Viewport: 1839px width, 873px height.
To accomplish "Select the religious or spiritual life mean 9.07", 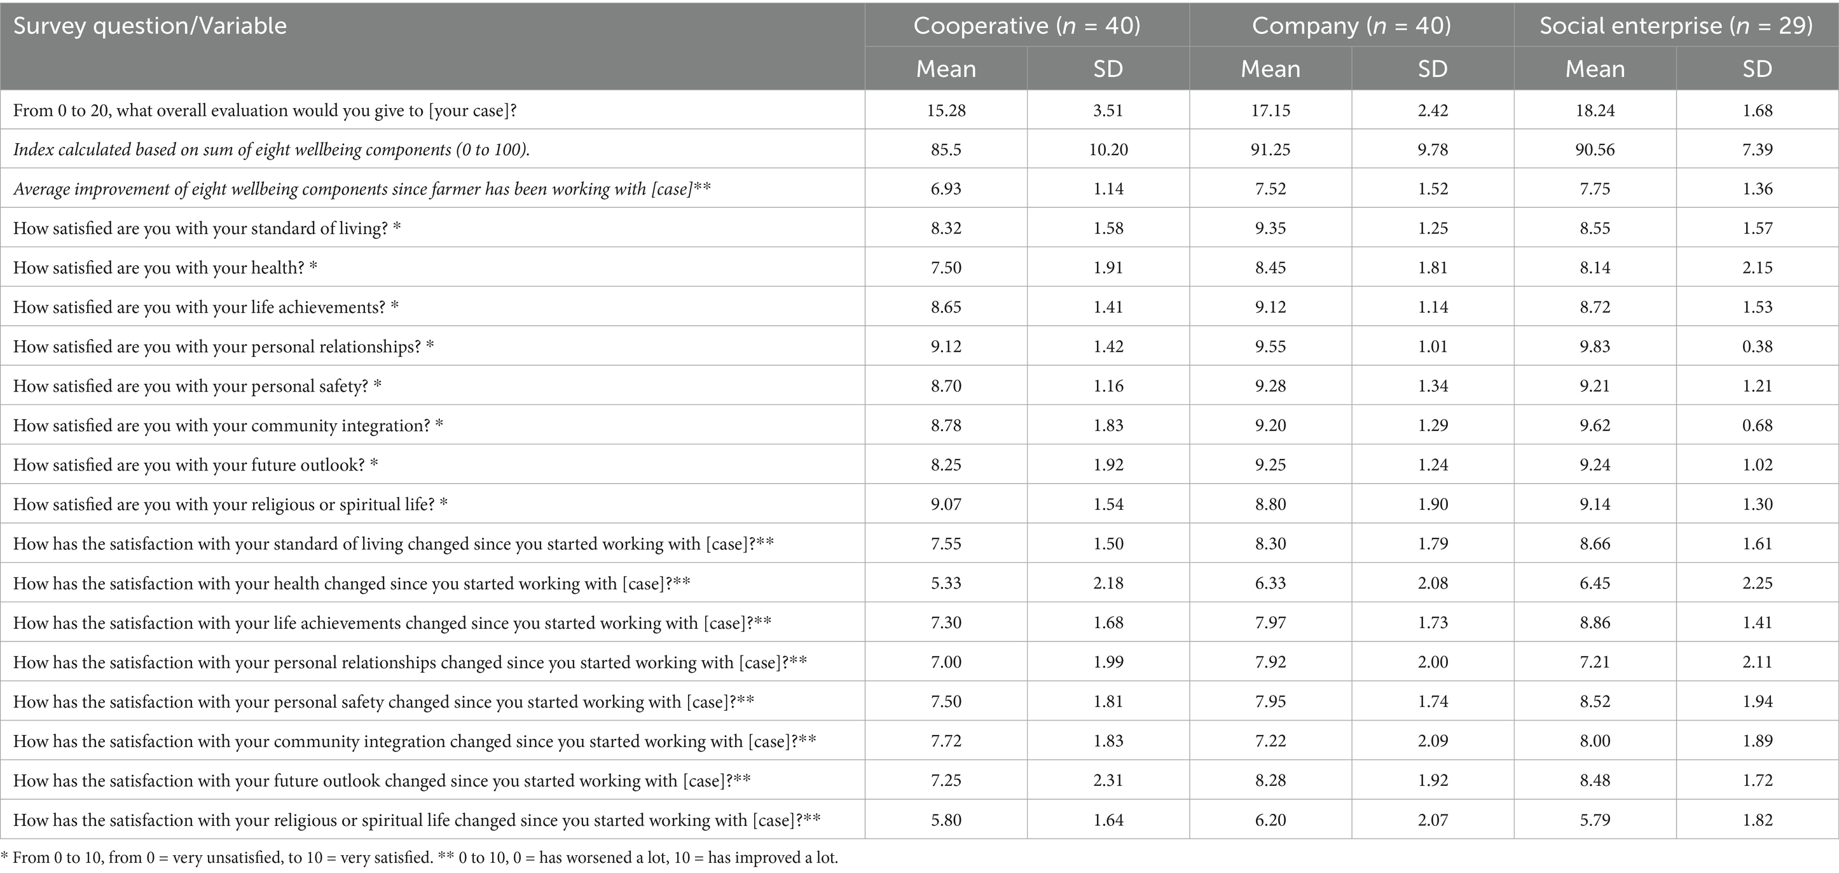I will click(946, 505).
